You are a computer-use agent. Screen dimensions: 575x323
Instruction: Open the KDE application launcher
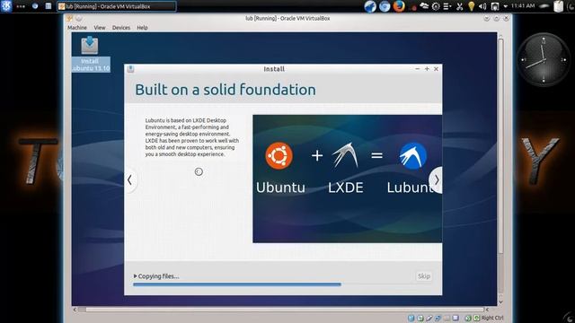pyautogui.click(x=6, y=6)
